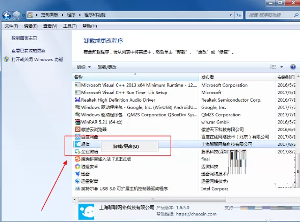Click publisher 傲游天下科技有限公司 cell
Screen dimensions: 300x222
coord(222,130)
